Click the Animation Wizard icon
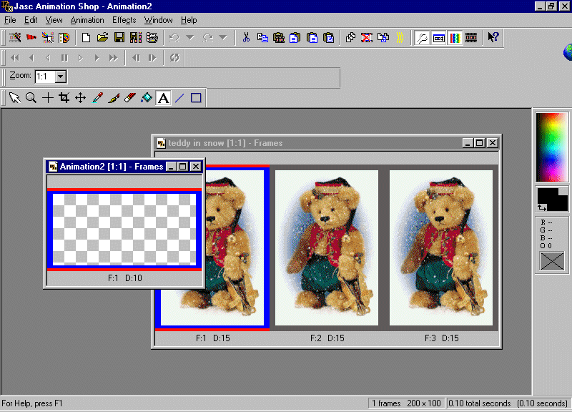The height and width of the screenshot is (412, 572). (15, 37)
